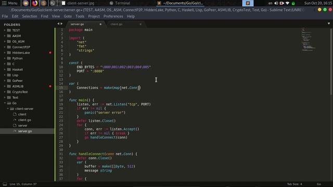The image size is (333, 187).
Task: Click the code minimap preview
Action: tap(309, 39)
